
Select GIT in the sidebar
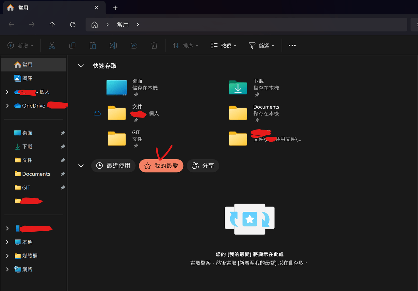click(34, 188)
